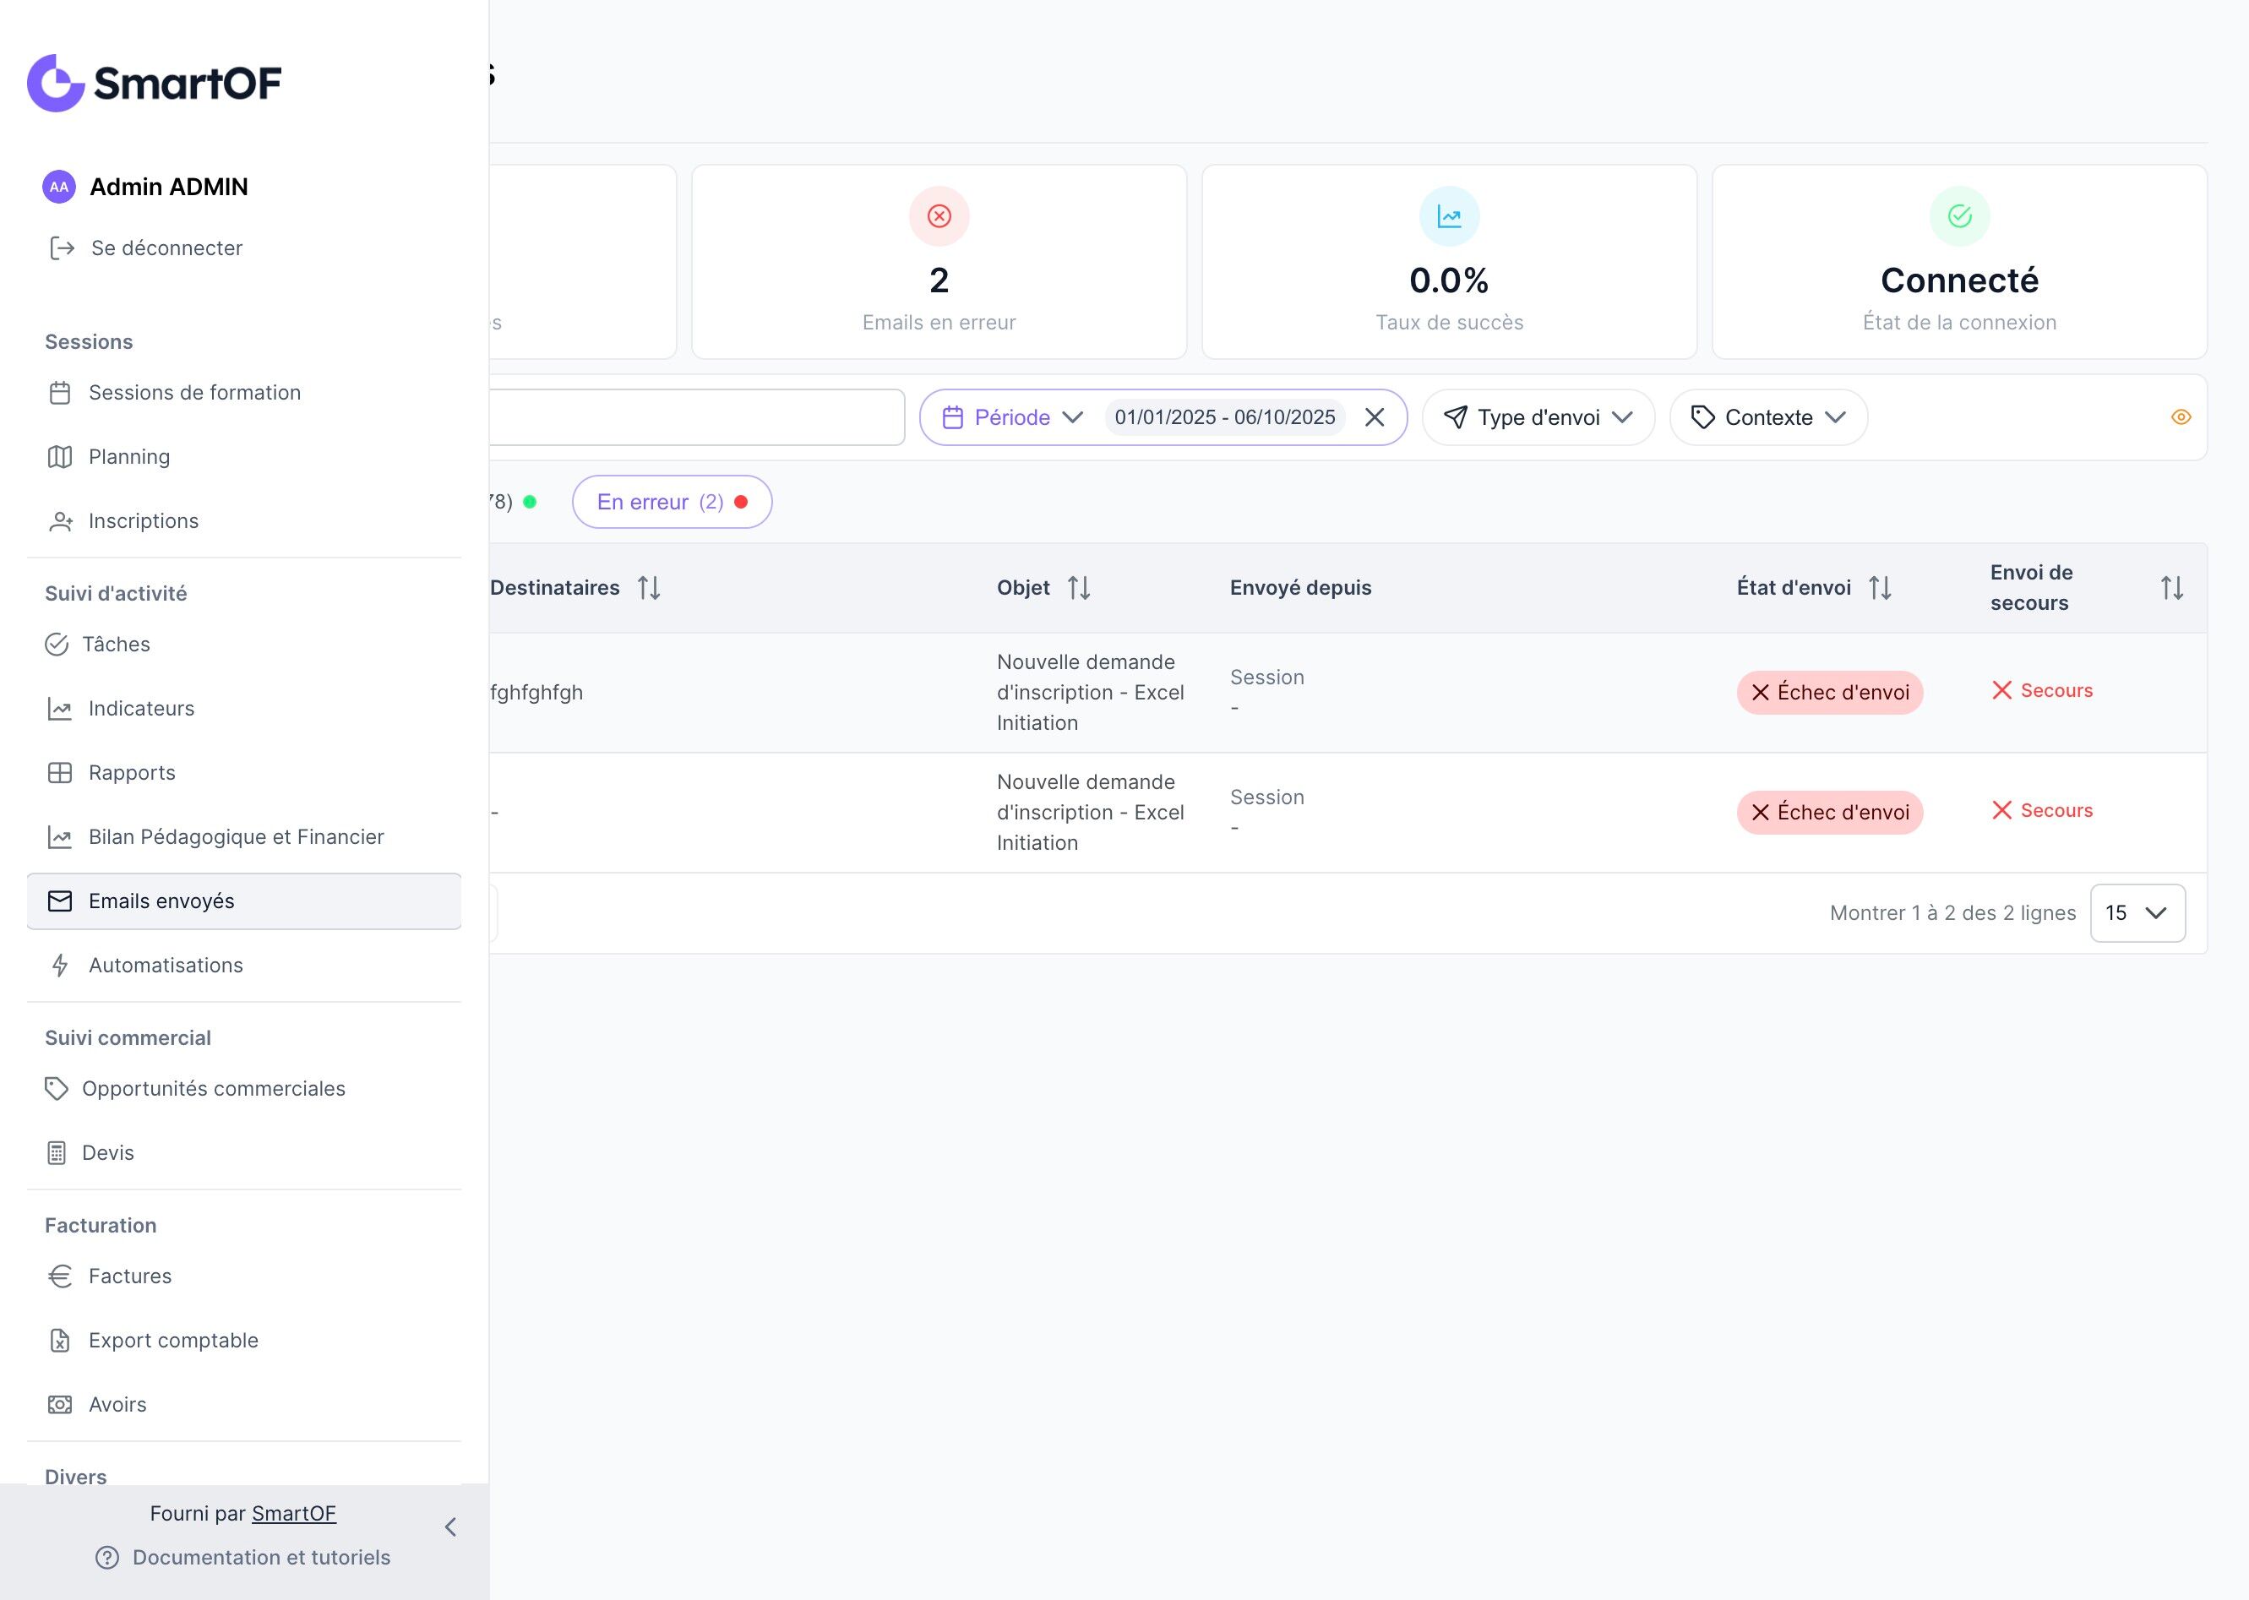Collapse the sidebar with left chevron
Screen dimensions: 2249x1600
click(450, 1527)
